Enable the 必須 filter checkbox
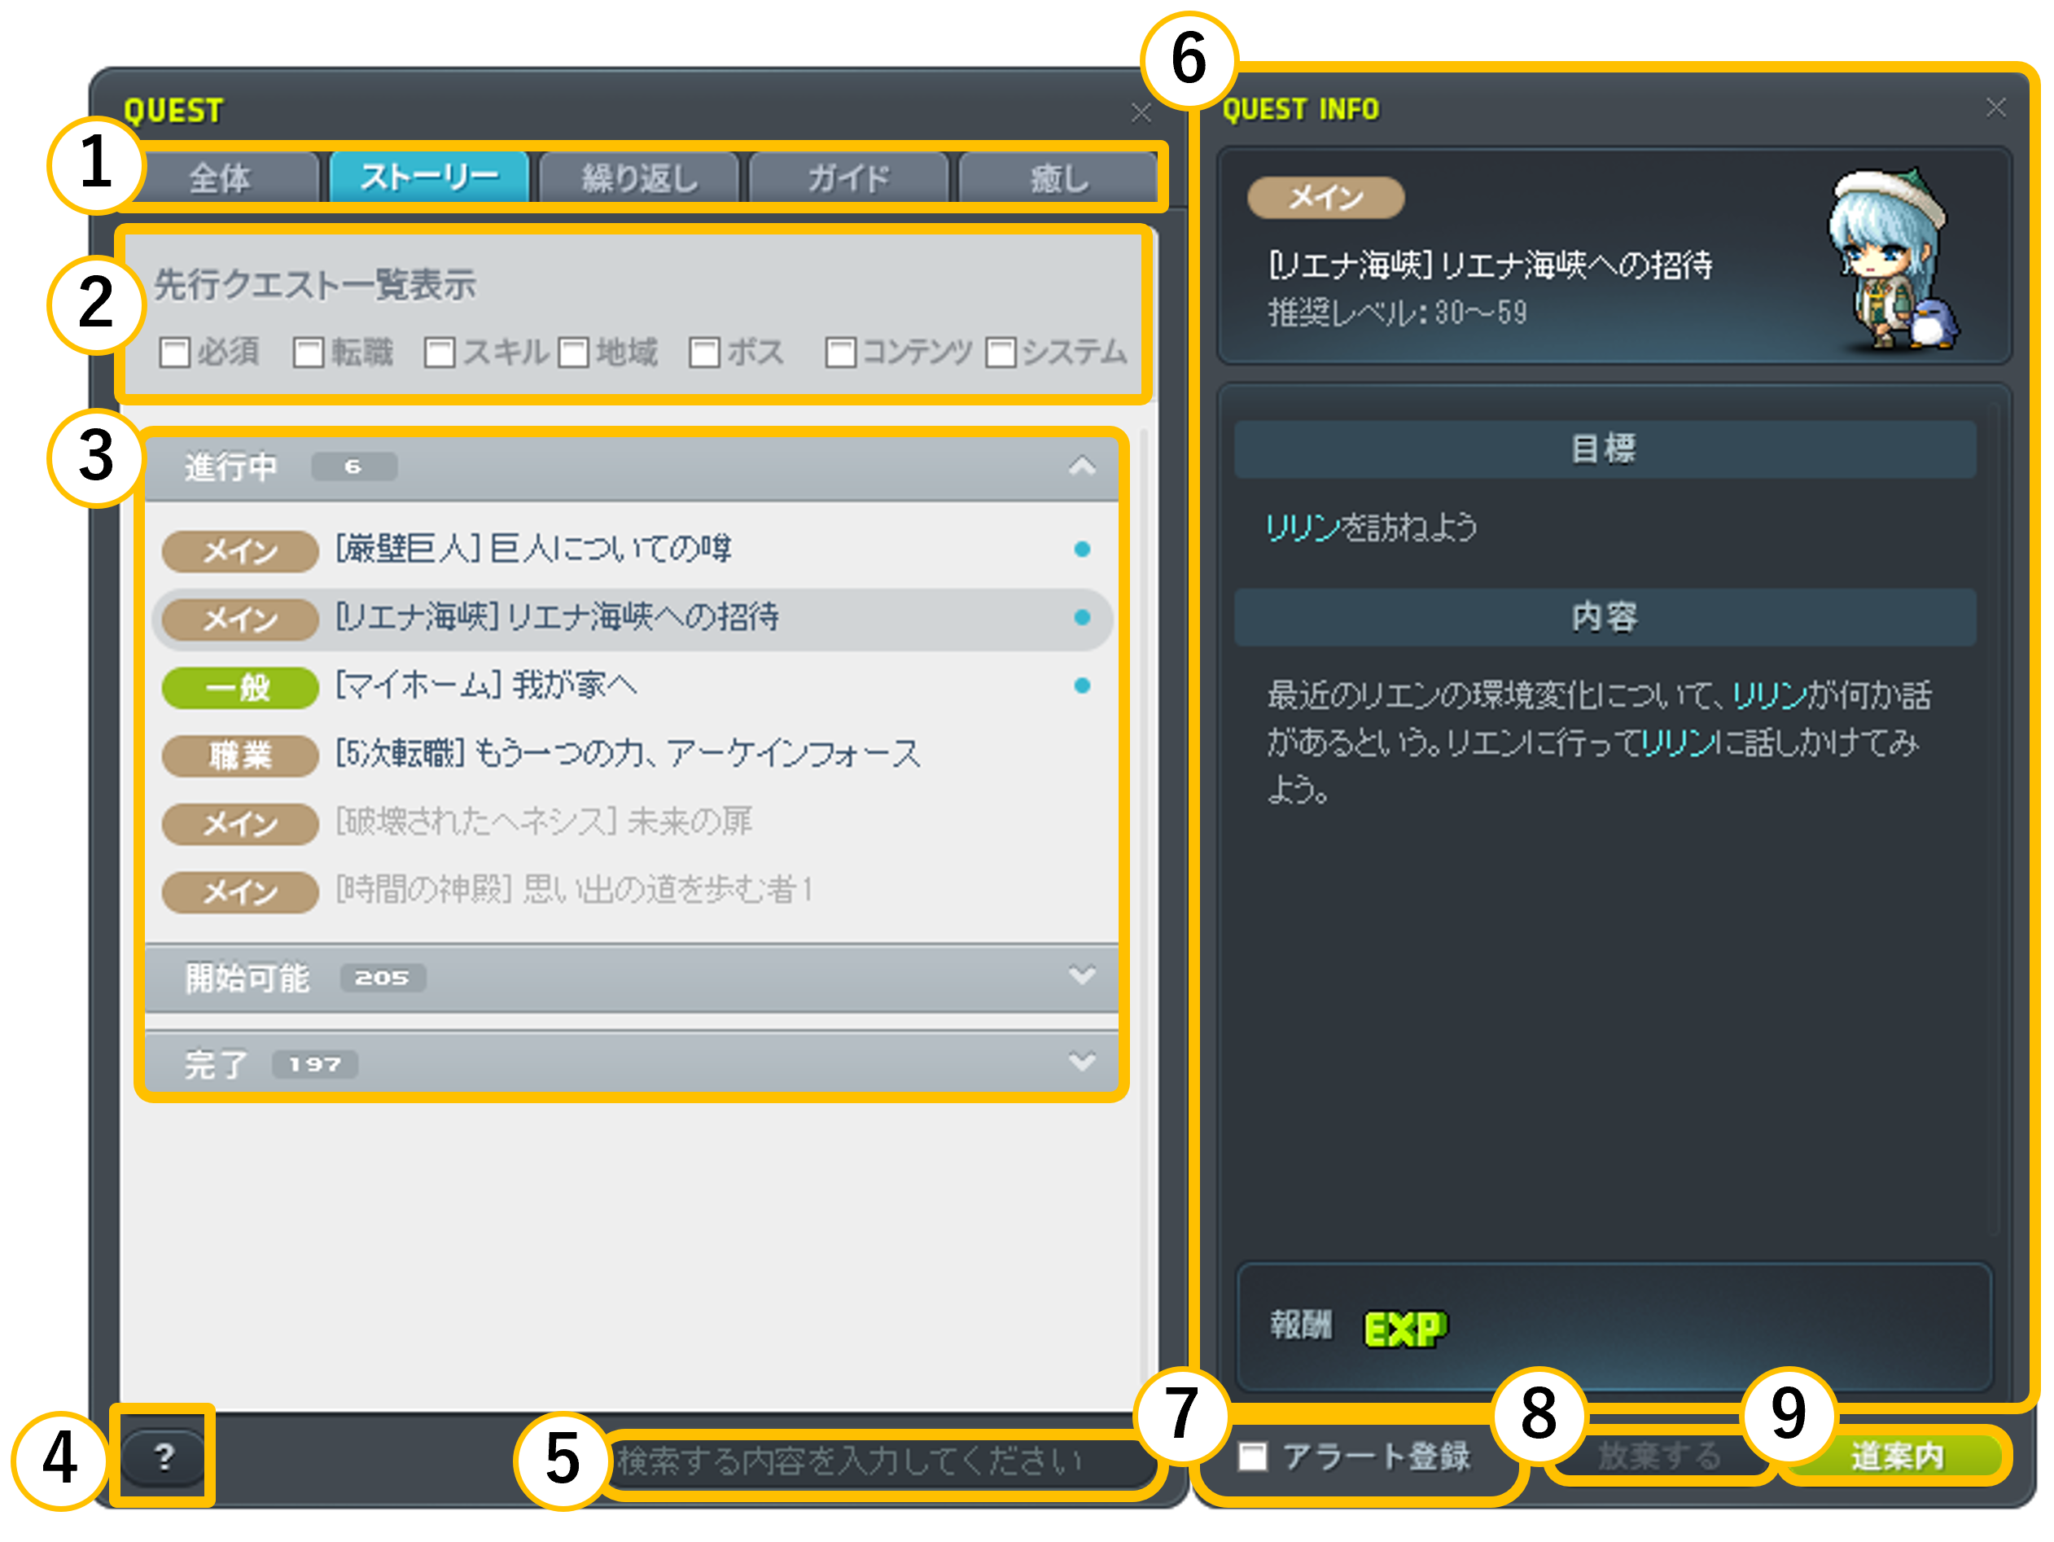This screenshot has width=2054, height=1542. click(174, 353)
